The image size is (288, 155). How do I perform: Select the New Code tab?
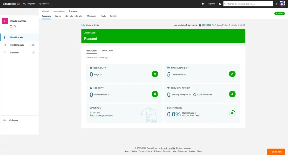tap(91, 51)
